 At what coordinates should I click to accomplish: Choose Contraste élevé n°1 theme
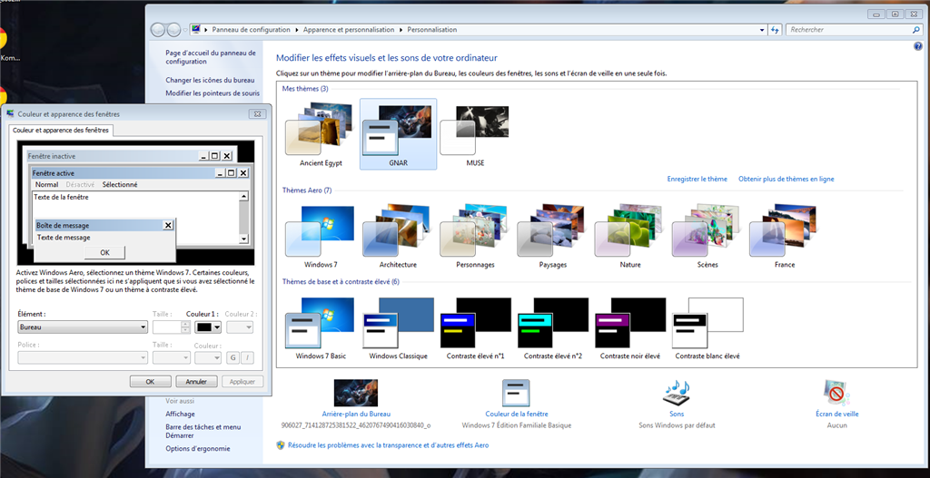click(475, 328)
